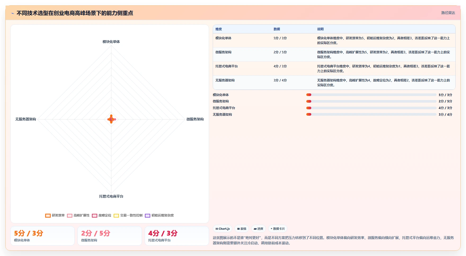Viewport: 466px width, 256px height.
Task: Click the summary paragraph below tags
Action: [x=334, y=240]
